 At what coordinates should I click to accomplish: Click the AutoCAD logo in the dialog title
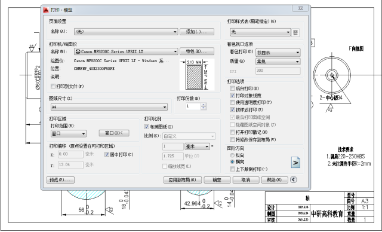tap(46, 10)
